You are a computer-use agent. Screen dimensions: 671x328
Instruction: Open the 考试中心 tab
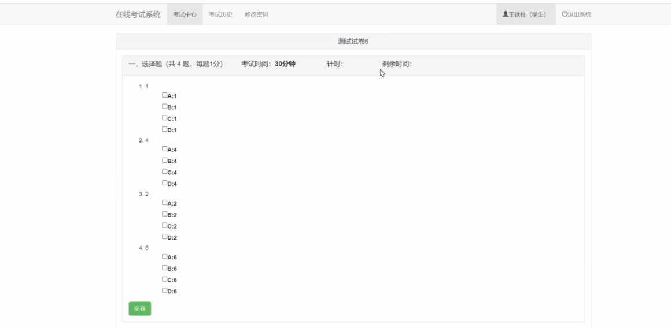(185, 14)
